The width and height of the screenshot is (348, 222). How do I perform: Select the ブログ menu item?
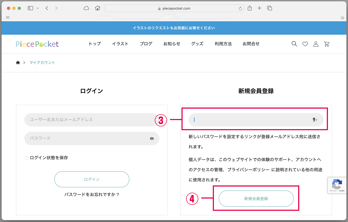click(146, 44)
